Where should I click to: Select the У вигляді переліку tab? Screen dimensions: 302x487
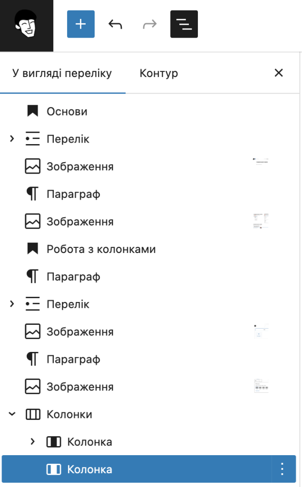62,73
